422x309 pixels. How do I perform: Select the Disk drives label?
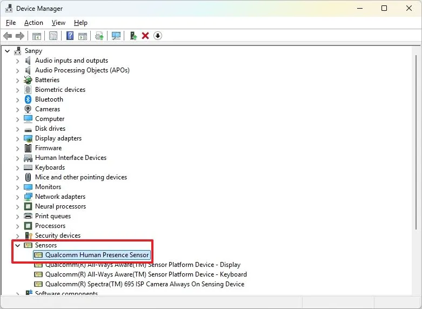point(50,129)
